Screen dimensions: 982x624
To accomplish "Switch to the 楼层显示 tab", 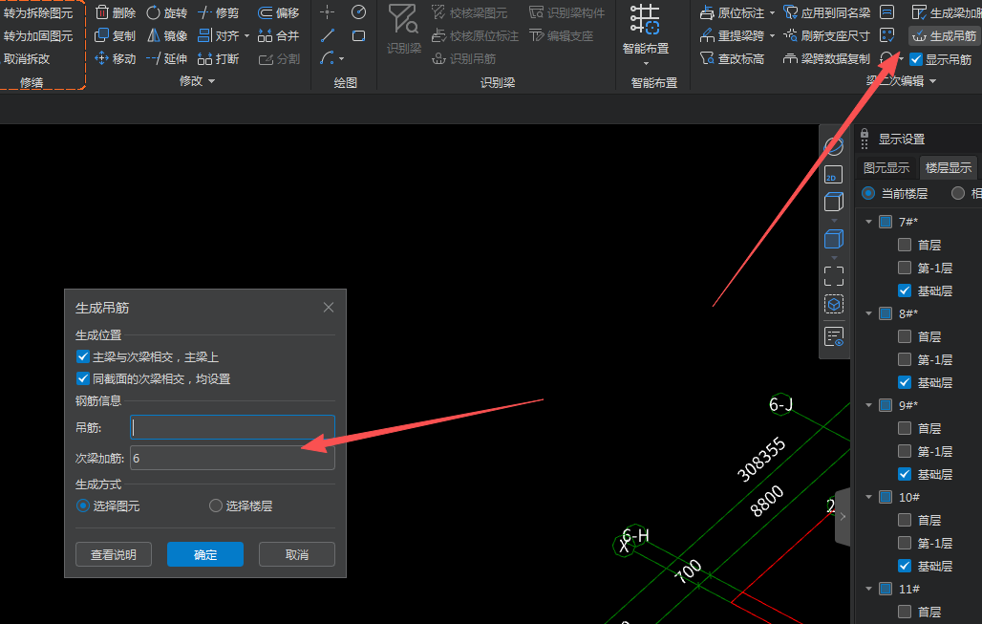I will [x=949, y=168].
